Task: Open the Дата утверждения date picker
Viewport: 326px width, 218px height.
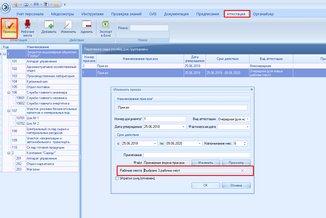Action: [x=184, y=127]
